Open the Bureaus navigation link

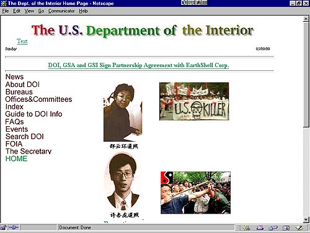[19, 92]
